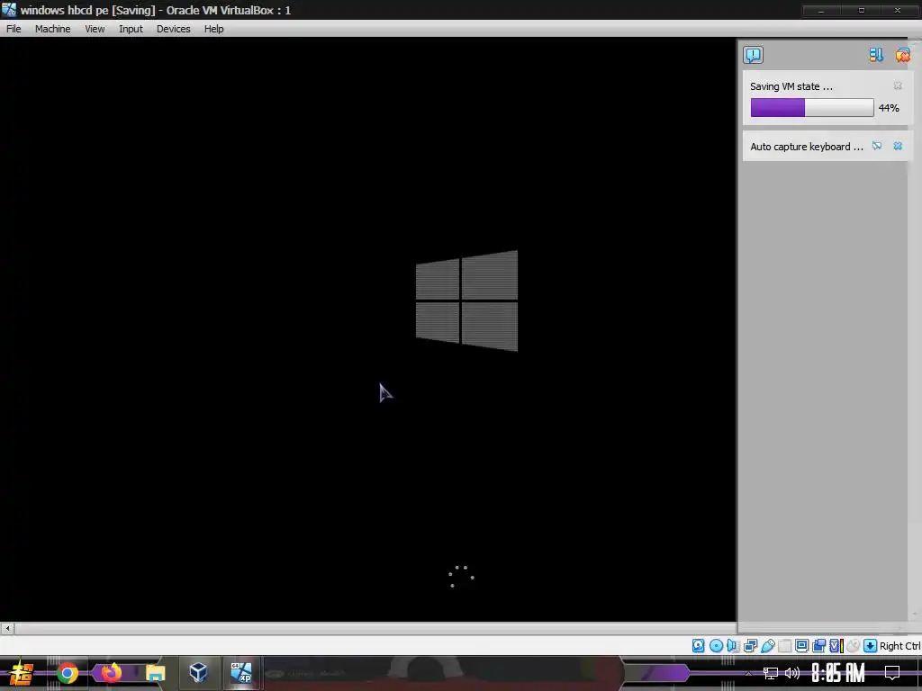Click the hard disk activity indicator
Viewport: 922px width, 691px height.
[x=698, y=646]
